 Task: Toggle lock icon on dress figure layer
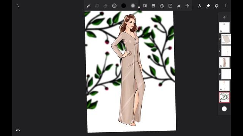221,66
